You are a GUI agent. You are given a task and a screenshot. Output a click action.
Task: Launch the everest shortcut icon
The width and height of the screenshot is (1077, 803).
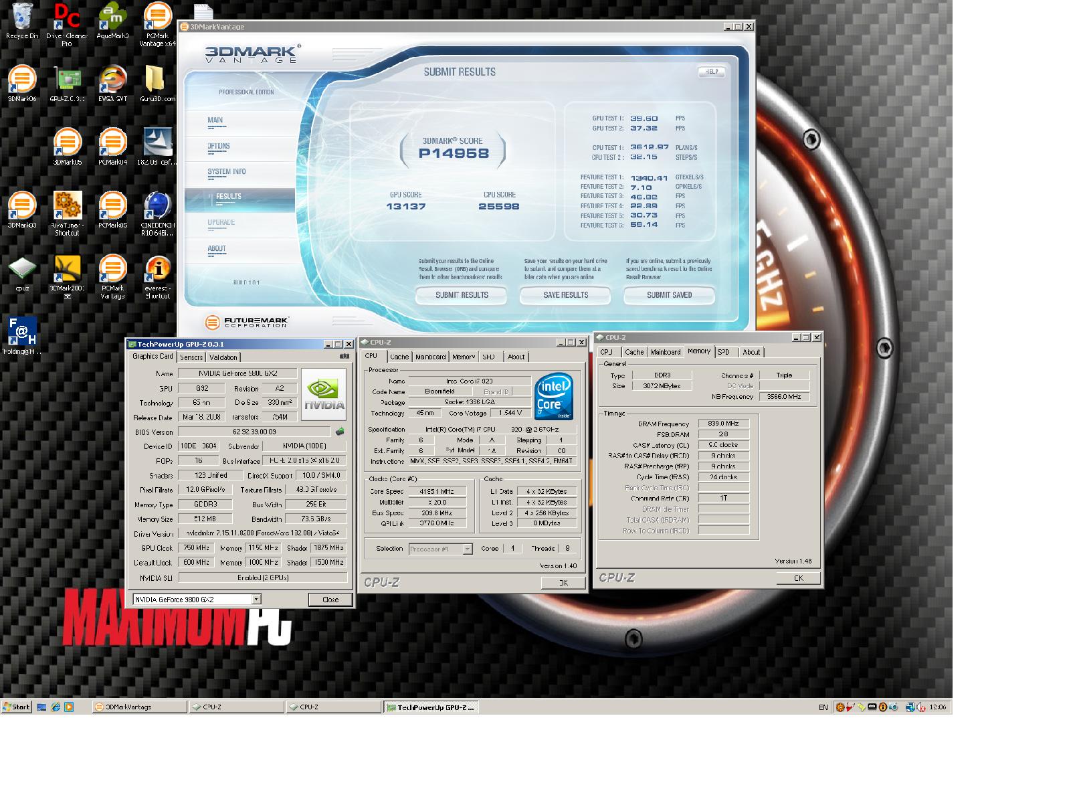pos(158,277)
